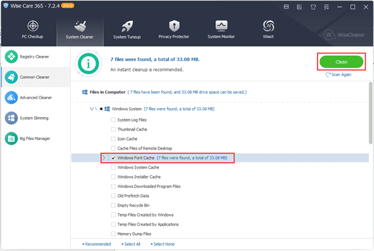Screen dimensions: 374x251
Task: Click the Select All link
Action: pos(131,244)
